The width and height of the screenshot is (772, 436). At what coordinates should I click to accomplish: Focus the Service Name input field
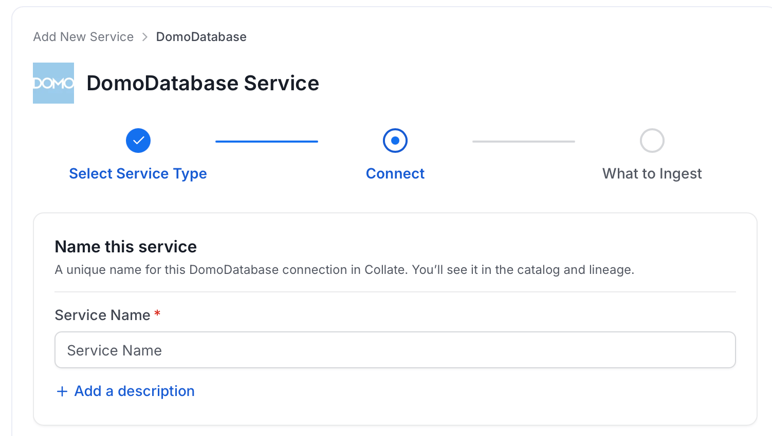click(395, 350)
